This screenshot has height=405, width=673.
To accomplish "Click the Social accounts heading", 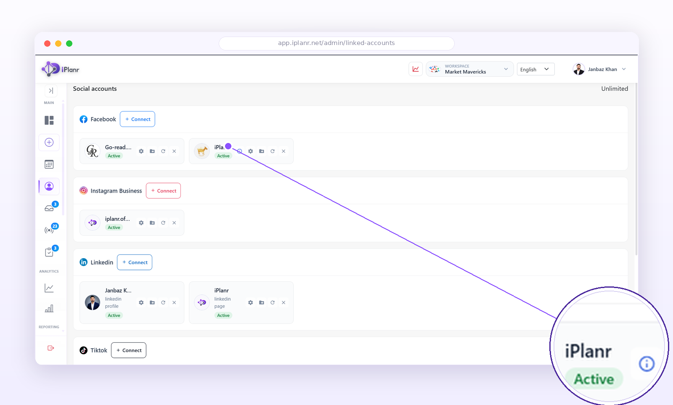I will coord(95,89).
